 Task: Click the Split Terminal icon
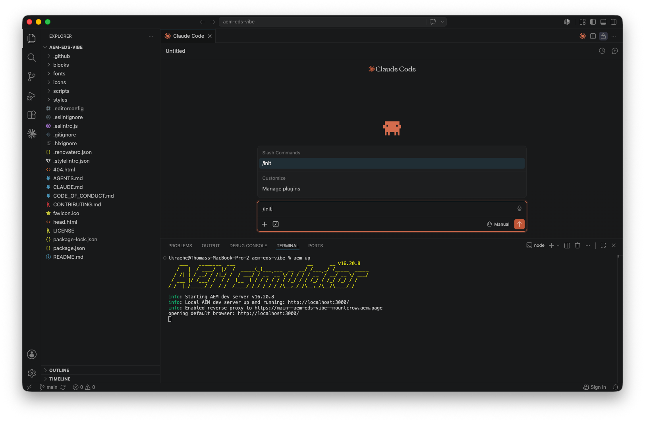click(x=567, y=246)
